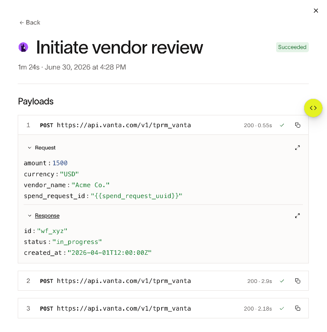Viewport: 327px width, 332px height.
Task: Copy payload 3 request details
Action: [x=297, y=308]
